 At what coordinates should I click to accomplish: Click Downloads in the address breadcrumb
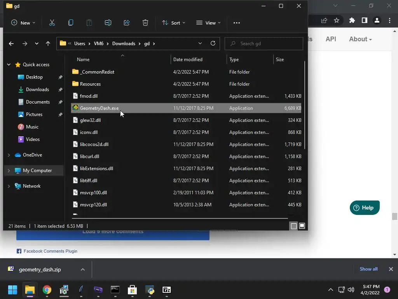[x=124, y=44]
